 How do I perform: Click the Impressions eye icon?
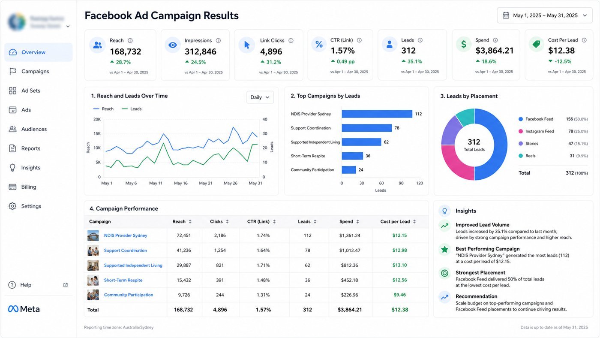click(173, 45)
